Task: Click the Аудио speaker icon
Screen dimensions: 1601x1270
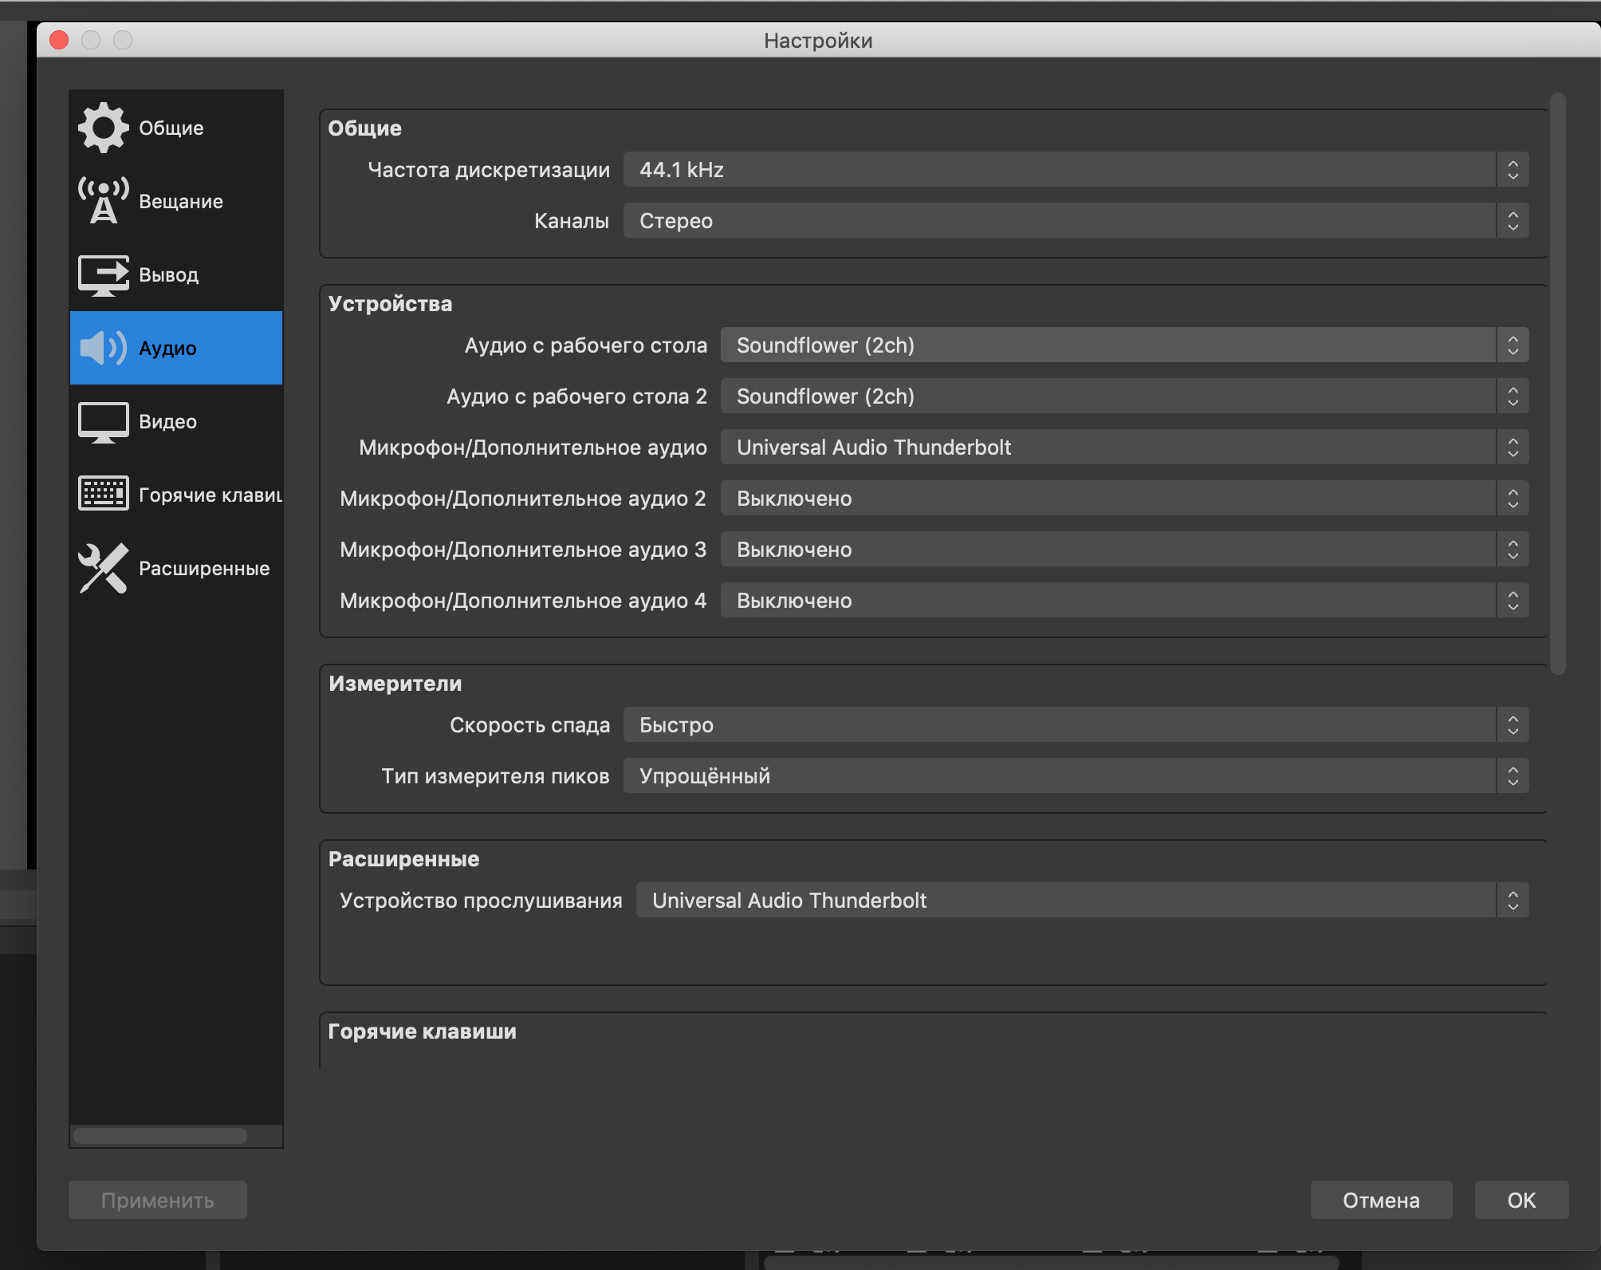Action: tap(103, 348)
